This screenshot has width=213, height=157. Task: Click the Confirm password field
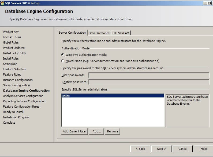tap(149, 82)
